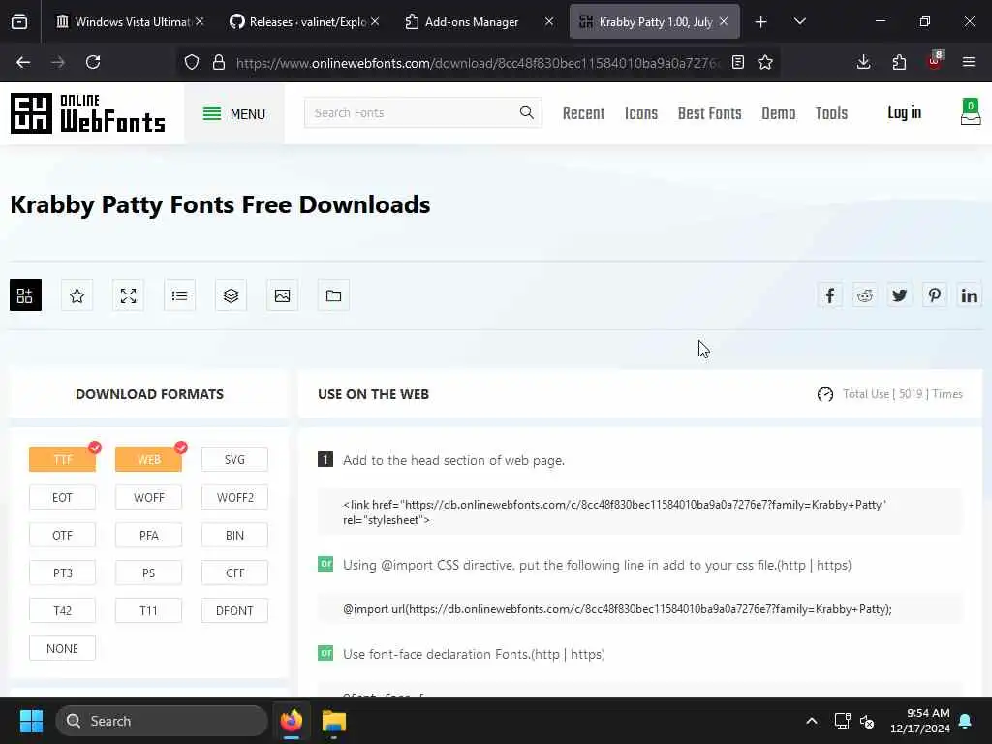
Task: Select the BIN download format
Action: [x=234, y=535]
